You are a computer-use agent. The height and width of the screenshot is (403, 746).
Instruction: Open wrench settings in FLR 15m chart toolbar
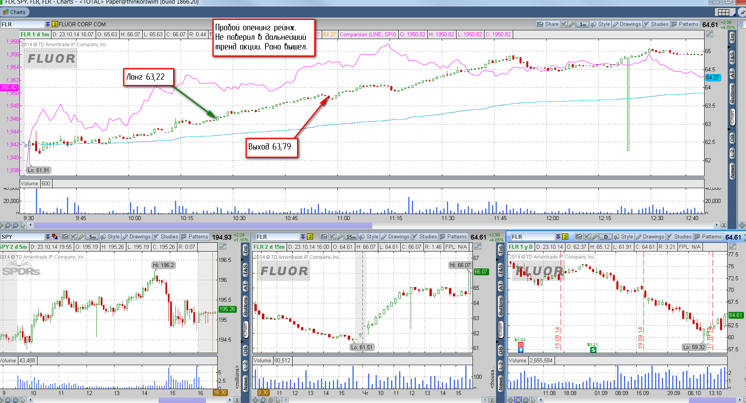click(x=340, y=237)
